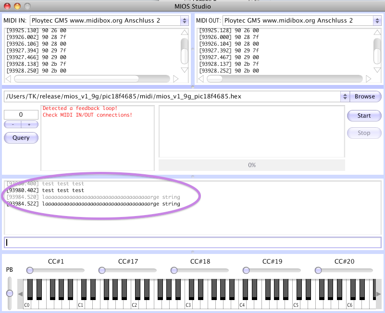
Task: Click right arrow of MIDI IN horizontal scrollbar
Action: point(175,79)
